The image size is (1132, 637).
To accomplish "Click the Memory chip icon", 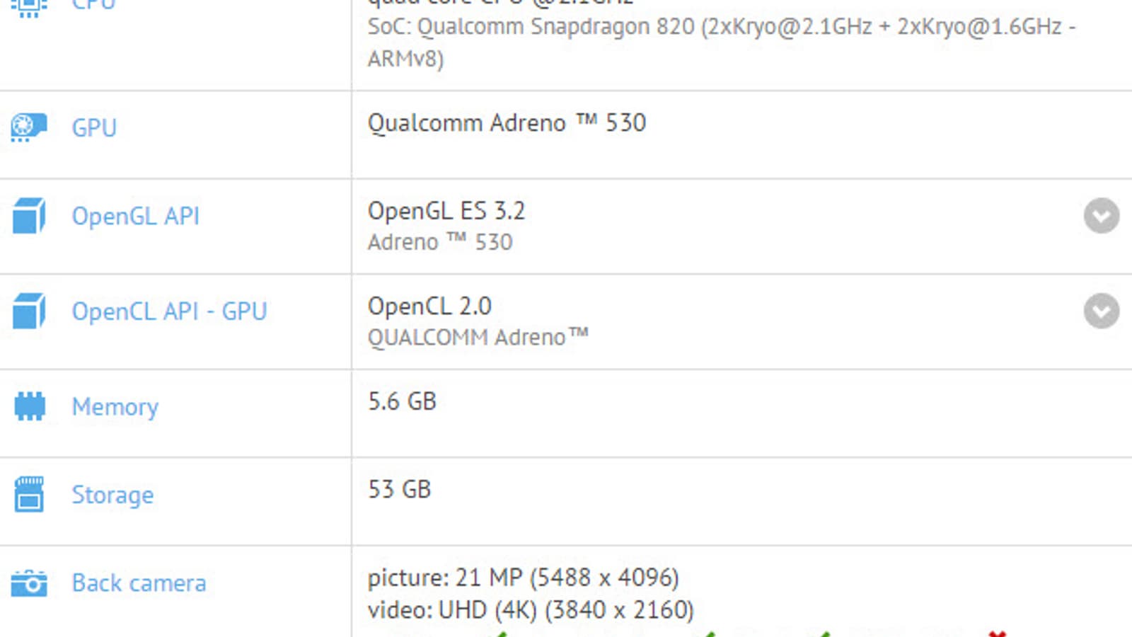I will pos(29,406).
